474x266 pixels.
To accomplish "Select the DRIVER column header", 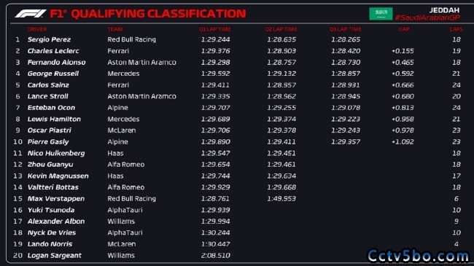I will click(37, 29).
